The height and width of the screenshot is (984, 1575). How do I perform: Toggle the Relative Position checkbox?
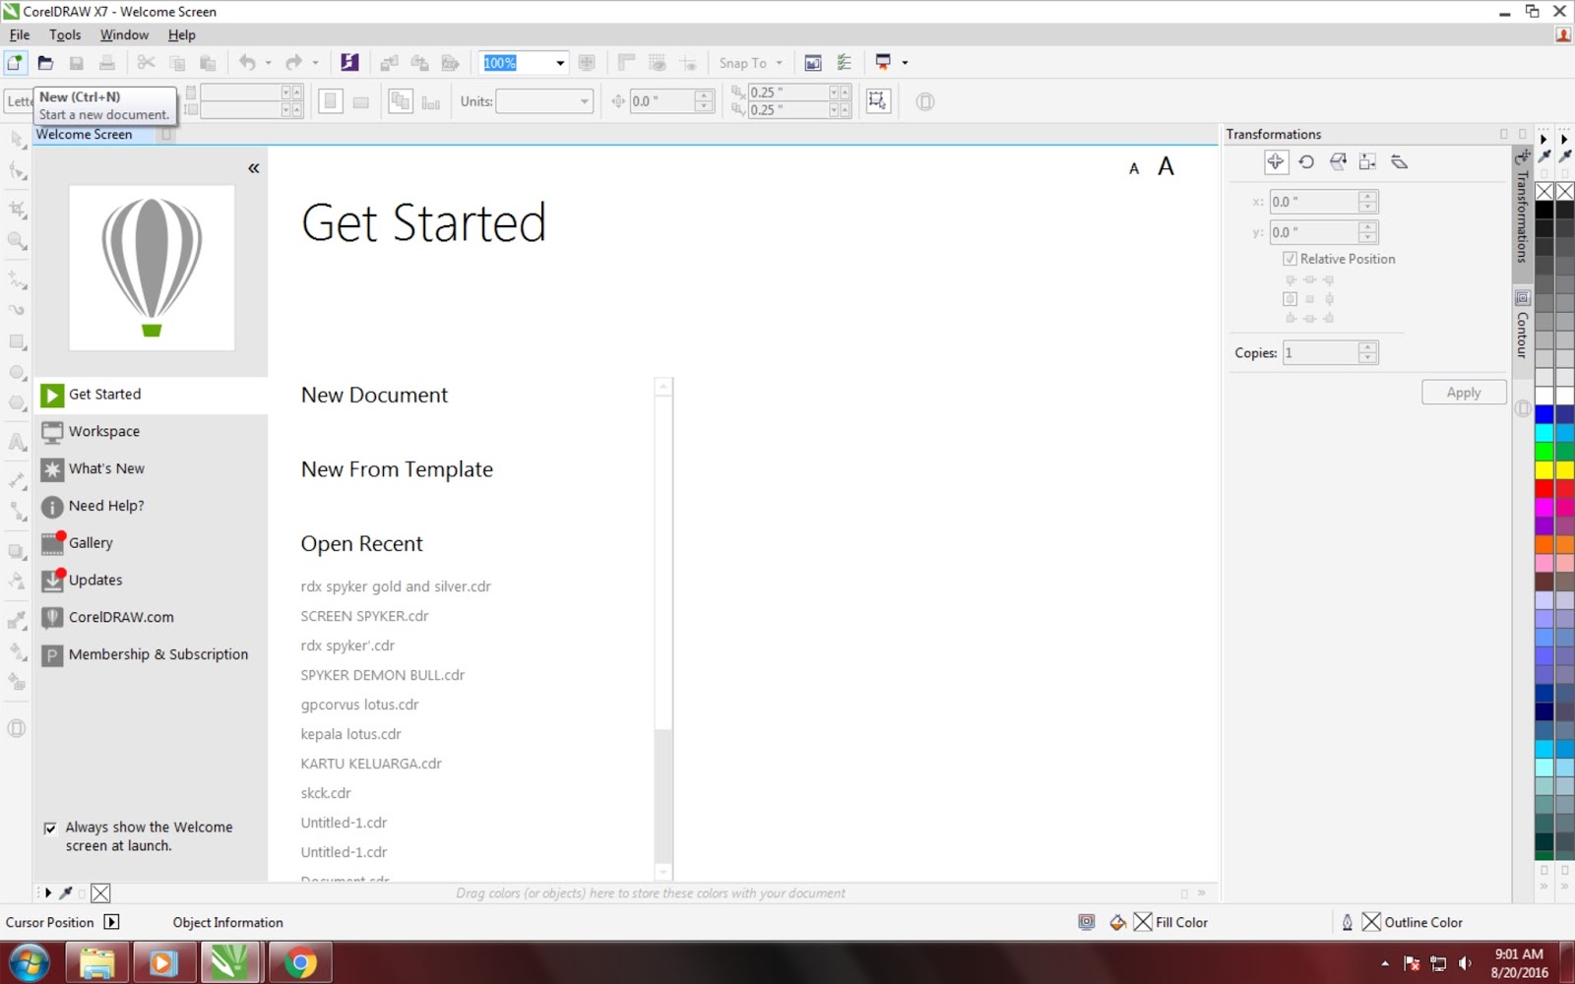[x=1291, y=258]
